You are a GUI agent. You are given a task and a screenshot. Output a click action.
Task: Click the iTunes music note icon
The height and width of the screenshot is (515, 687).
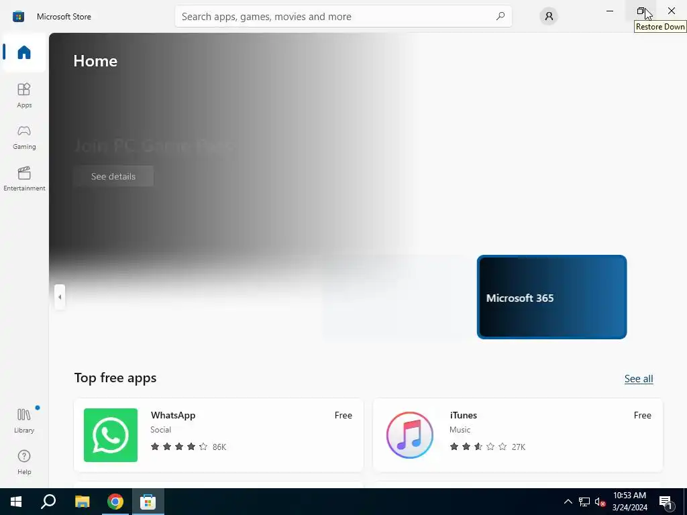[x=410, y=435]
